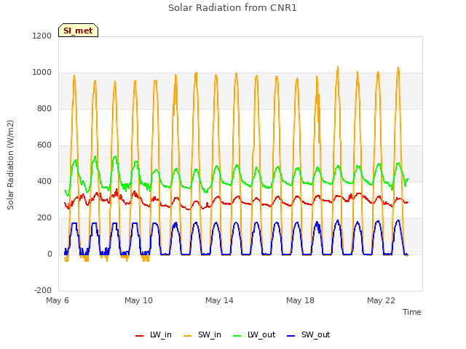This screenshot has height=349, width=466.
Task: Click the 600 y-axis tick label
Action: click(44, 145)
